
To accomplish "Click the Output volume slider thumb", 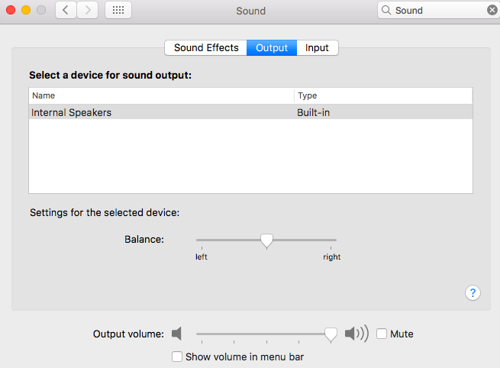I will [x=331, y=334].
